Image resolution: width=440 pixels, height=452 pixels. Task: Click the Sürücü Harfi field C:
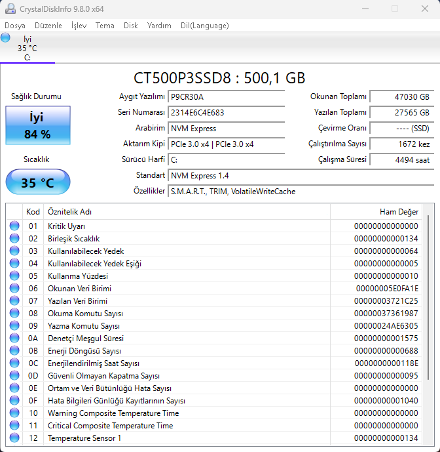coord(226,159)
